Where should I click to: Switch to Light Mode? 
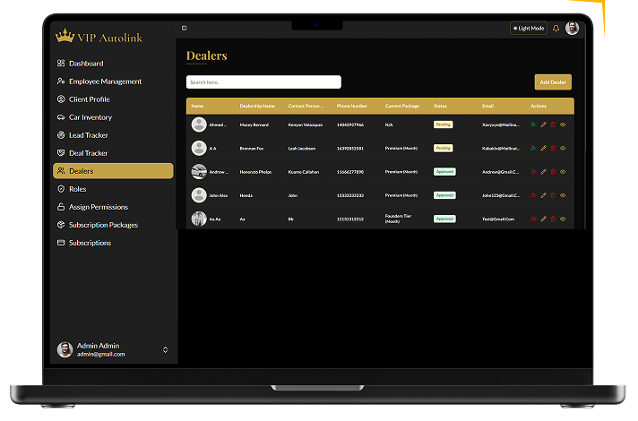click(529, 29)
